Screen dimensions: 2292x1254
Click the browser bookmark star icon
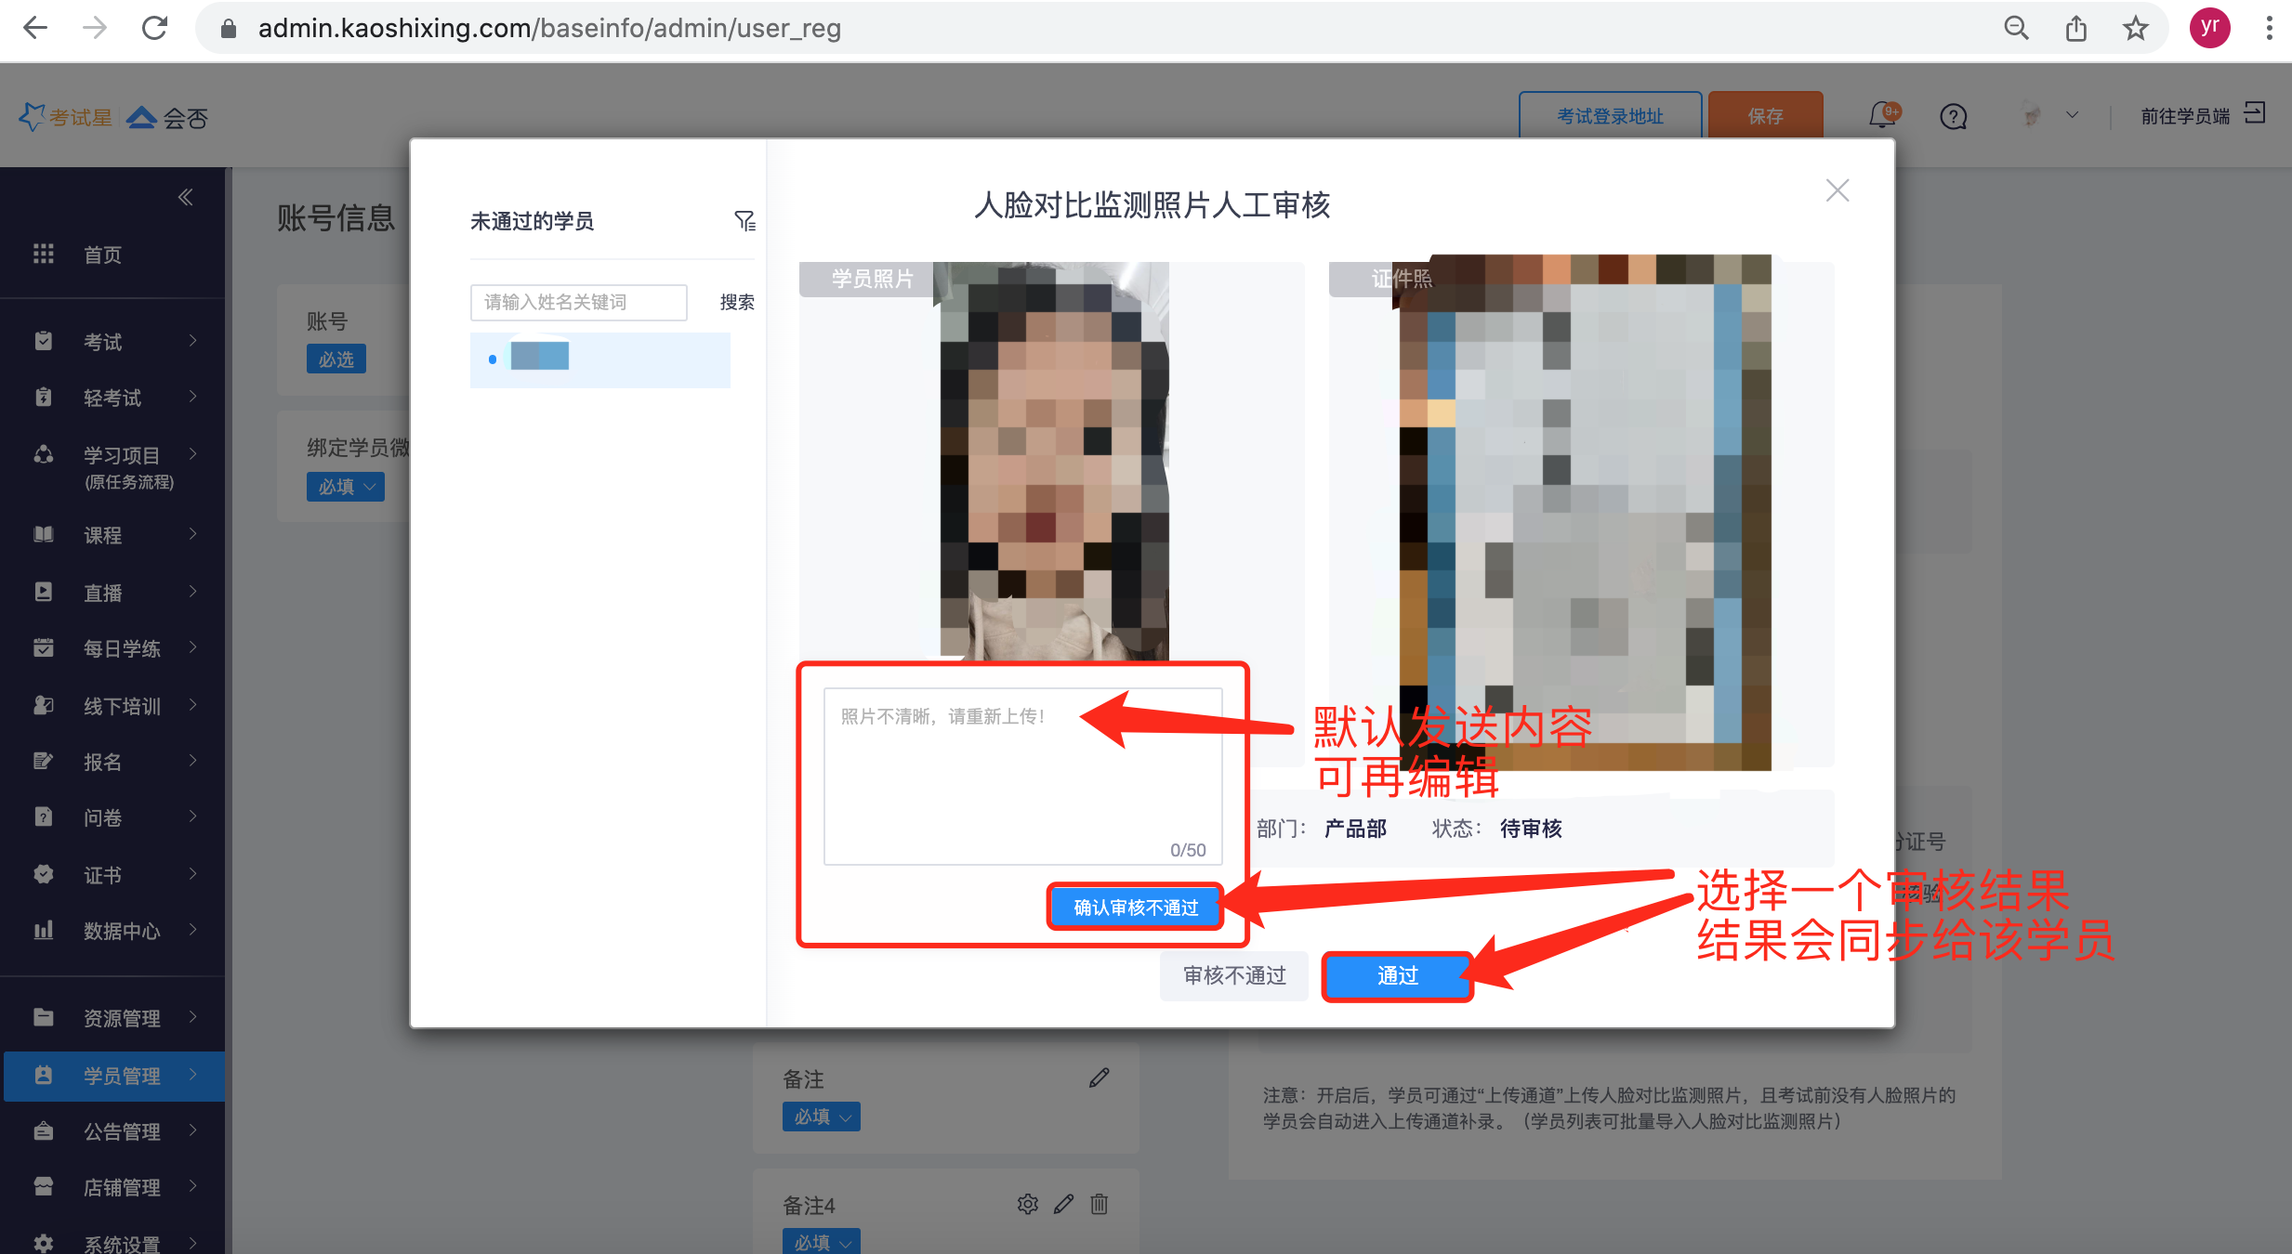(2135, 28)
